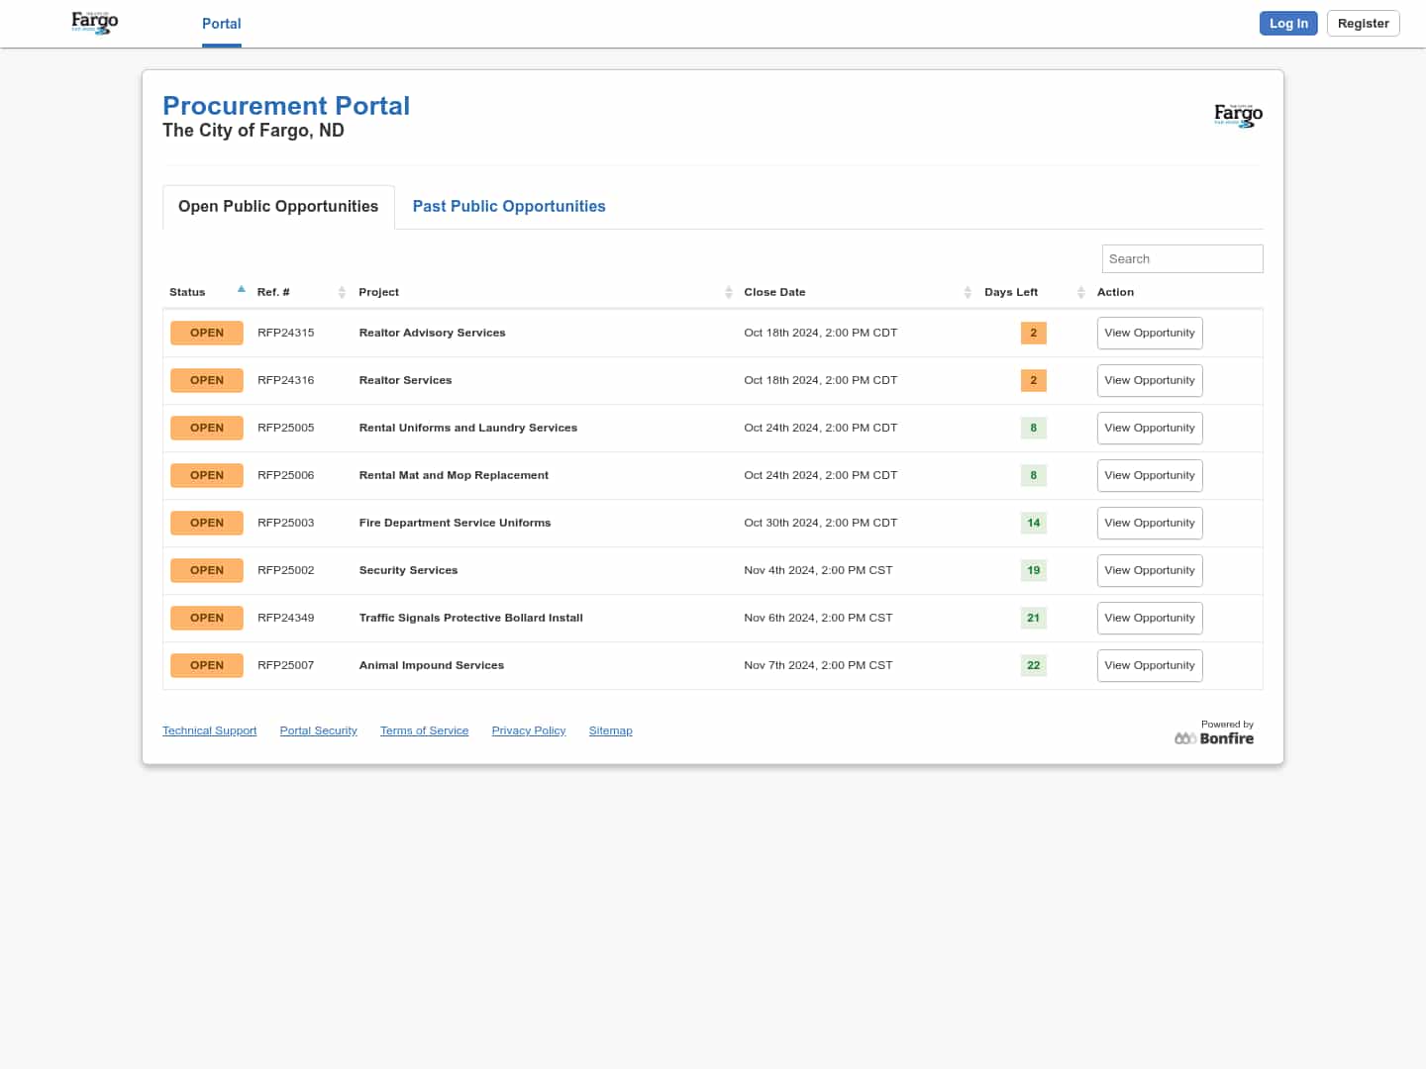
Task: Open Portal Security link
Action: pyautogui.click(x=318, y=730)
